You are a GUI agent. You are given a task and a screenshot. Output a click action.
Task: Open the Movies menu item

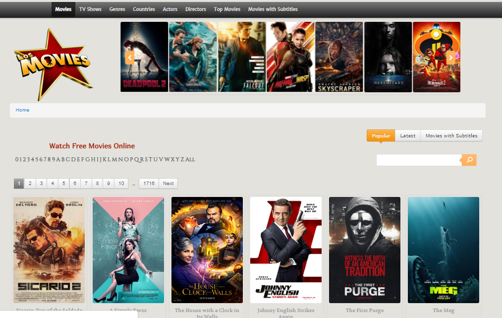(x=63, y=9)
